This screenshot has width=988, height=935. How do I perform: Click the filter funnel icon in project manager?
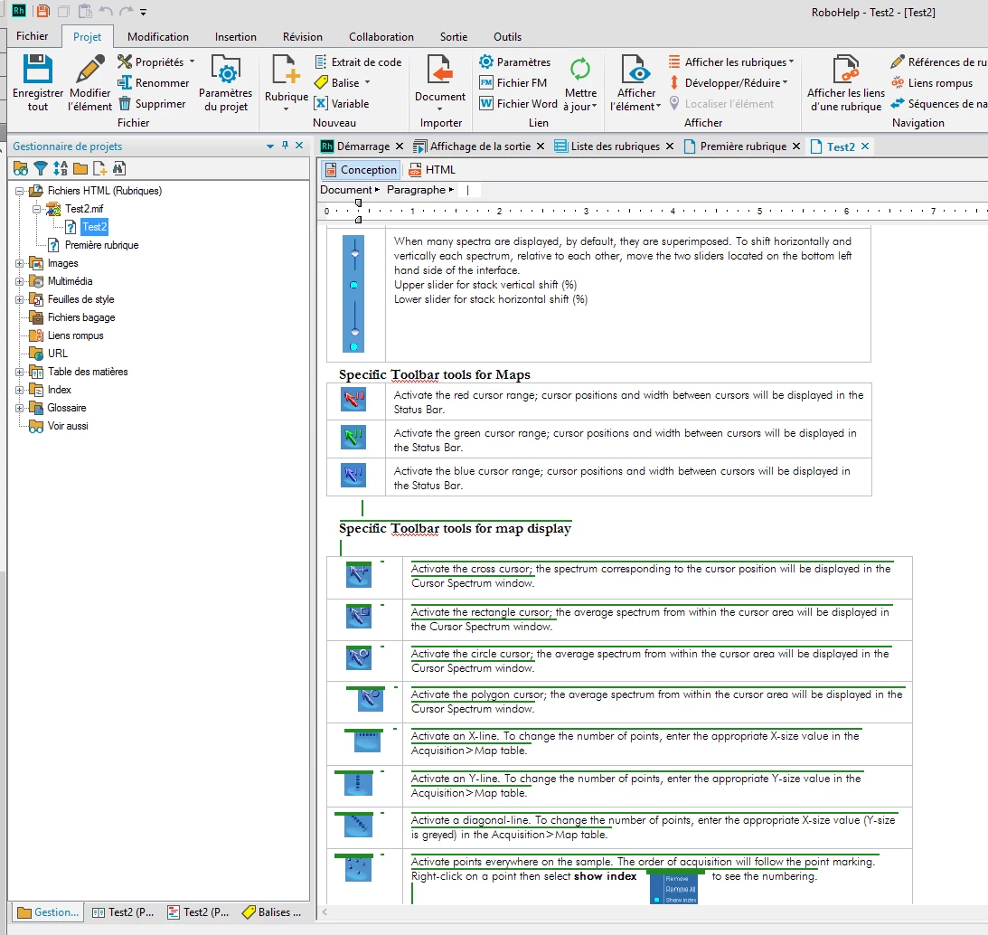pos(41,168)
